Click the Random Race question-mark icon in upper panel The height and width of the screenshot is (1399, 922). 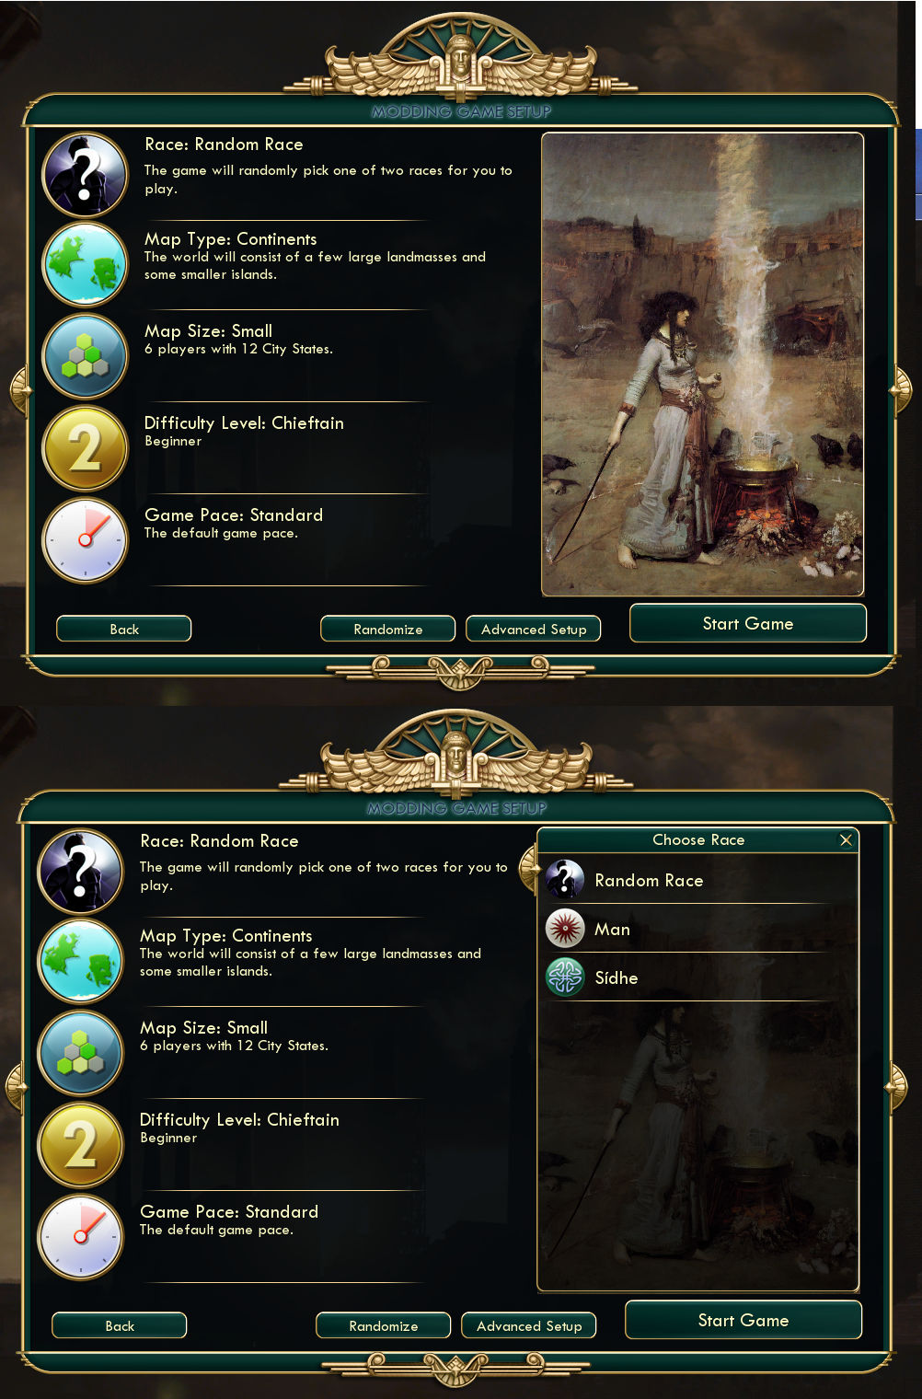click(x=85, y=175)
